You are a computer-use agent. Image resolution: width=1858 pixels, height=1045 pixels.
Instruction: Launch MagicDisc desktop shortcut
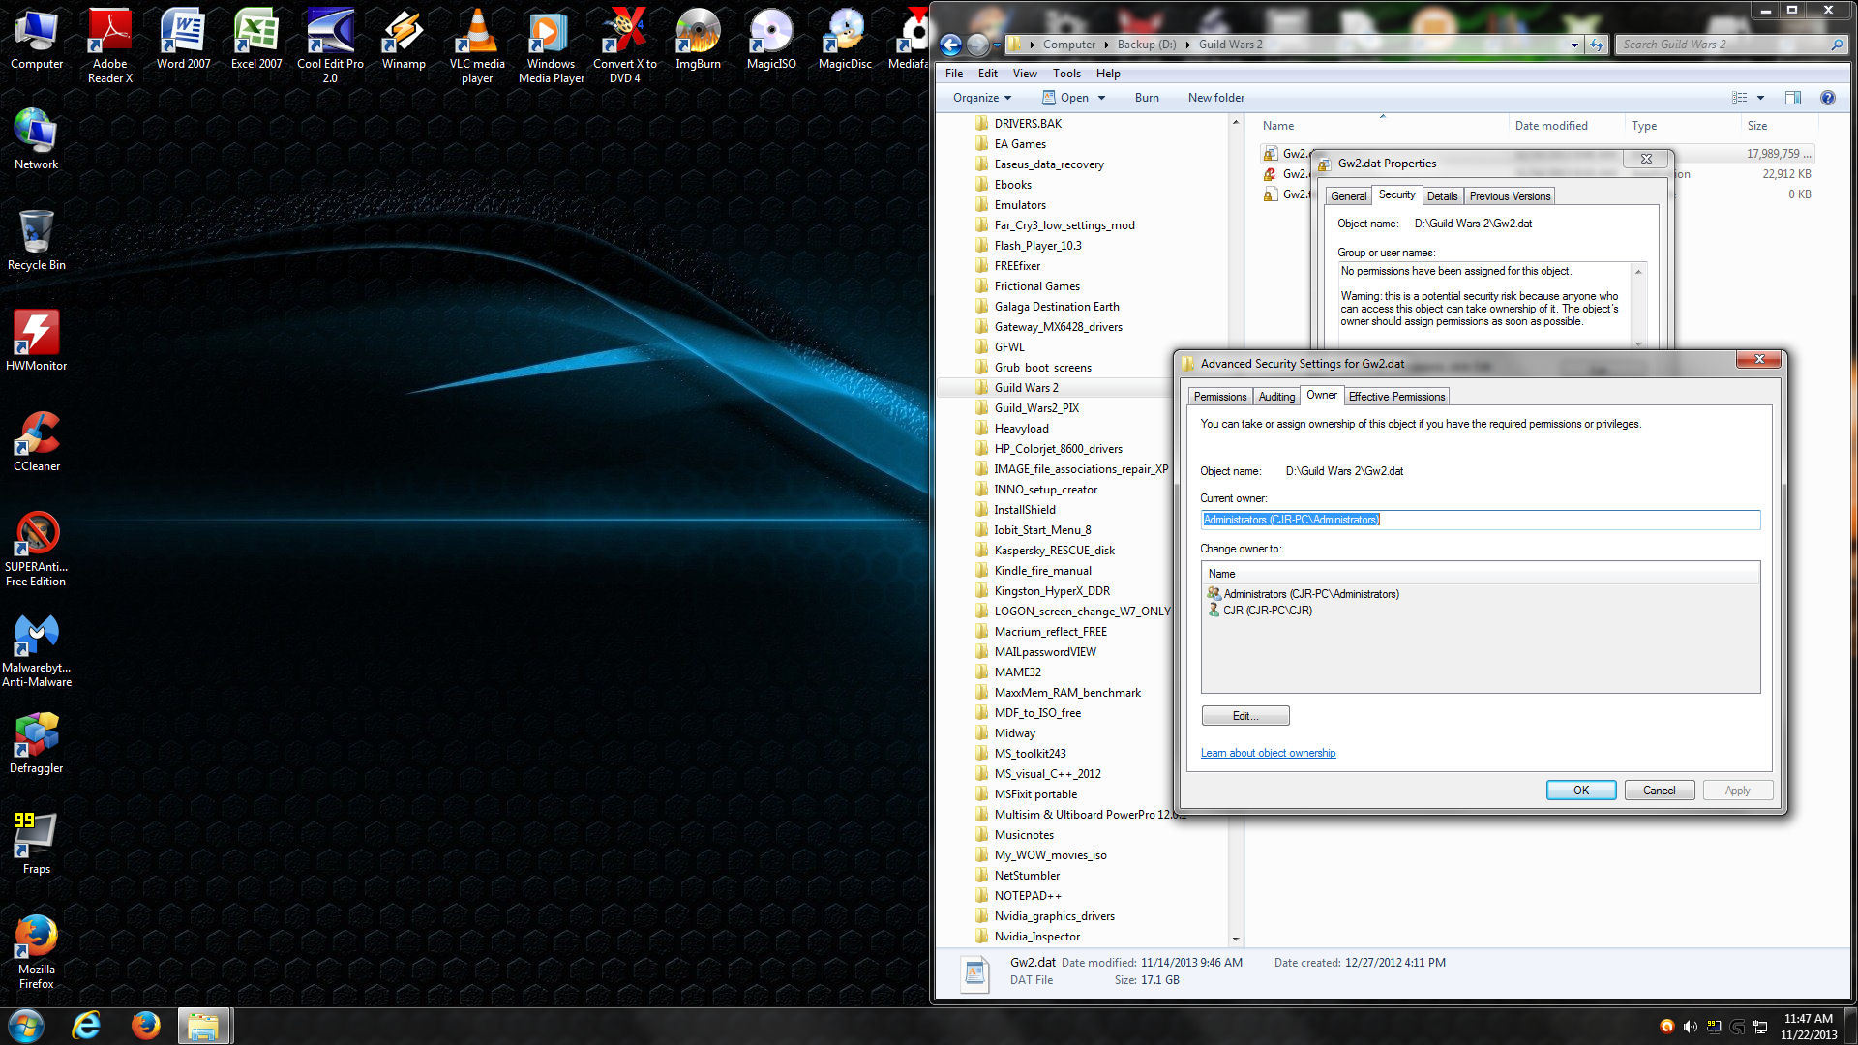click(x=845, y=39)
